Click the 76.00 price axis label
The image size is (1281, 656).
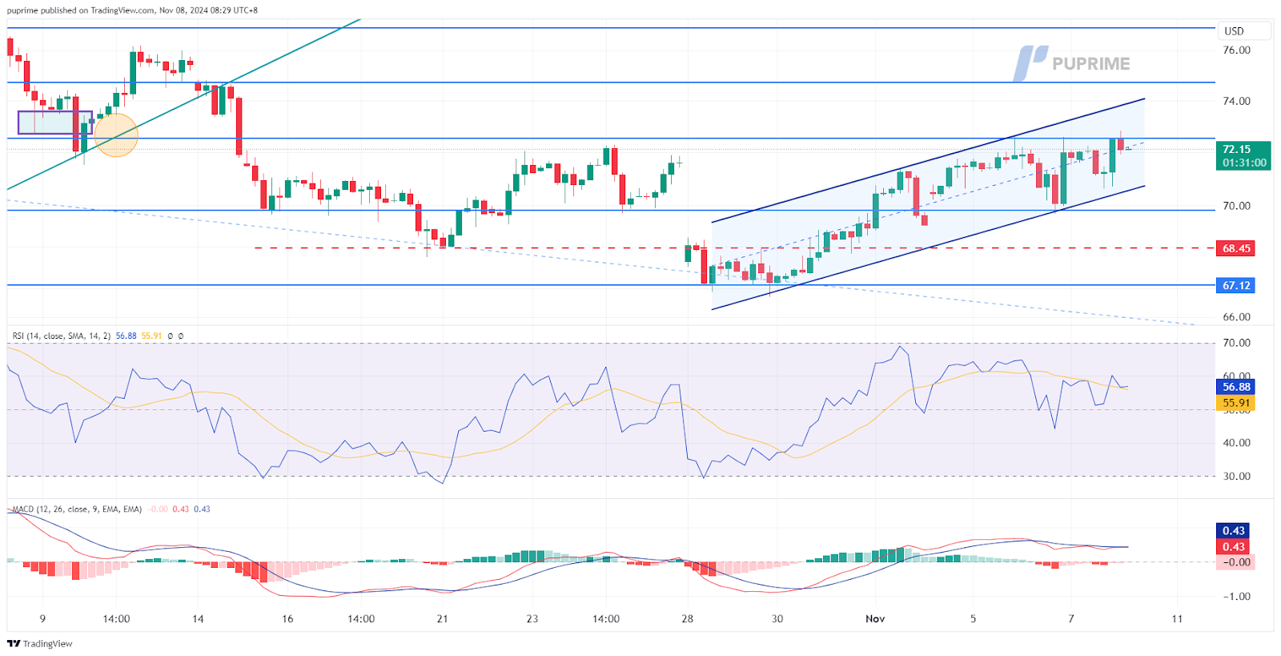(1236, 50)
